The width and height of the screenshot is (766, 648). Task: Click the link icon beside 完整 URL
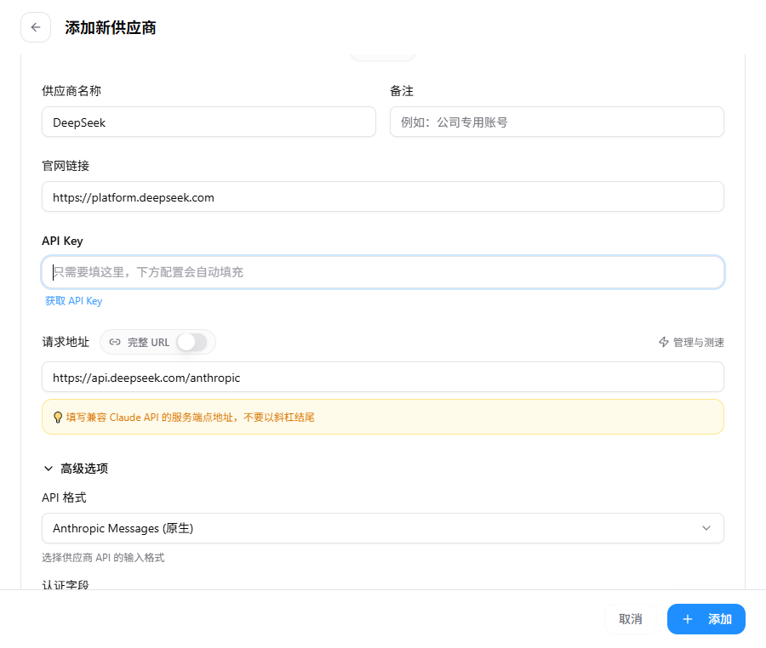click(x=115, y=342)
